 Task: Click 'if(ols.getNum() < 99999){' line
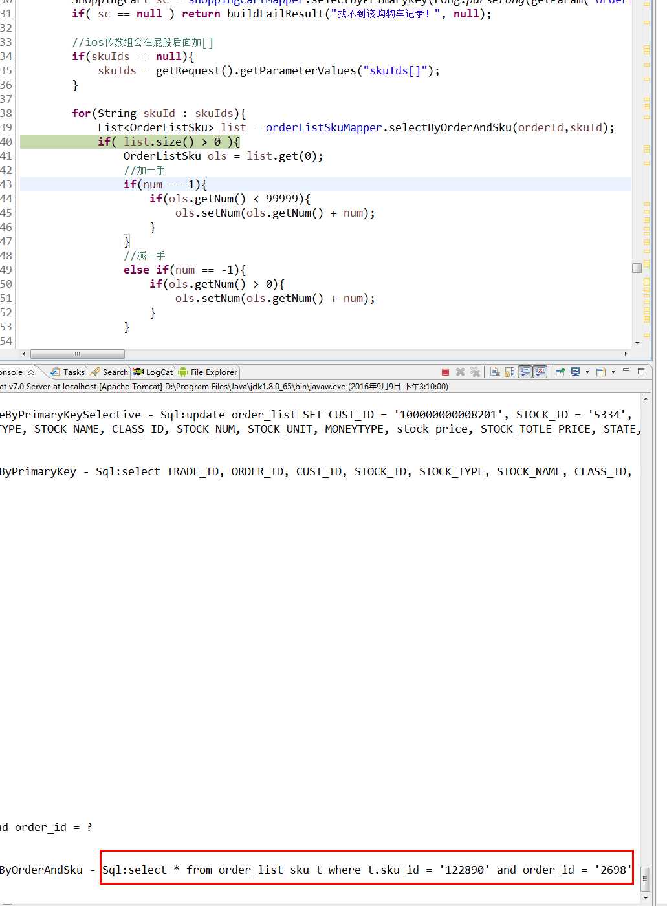click(x=230, y=199)
